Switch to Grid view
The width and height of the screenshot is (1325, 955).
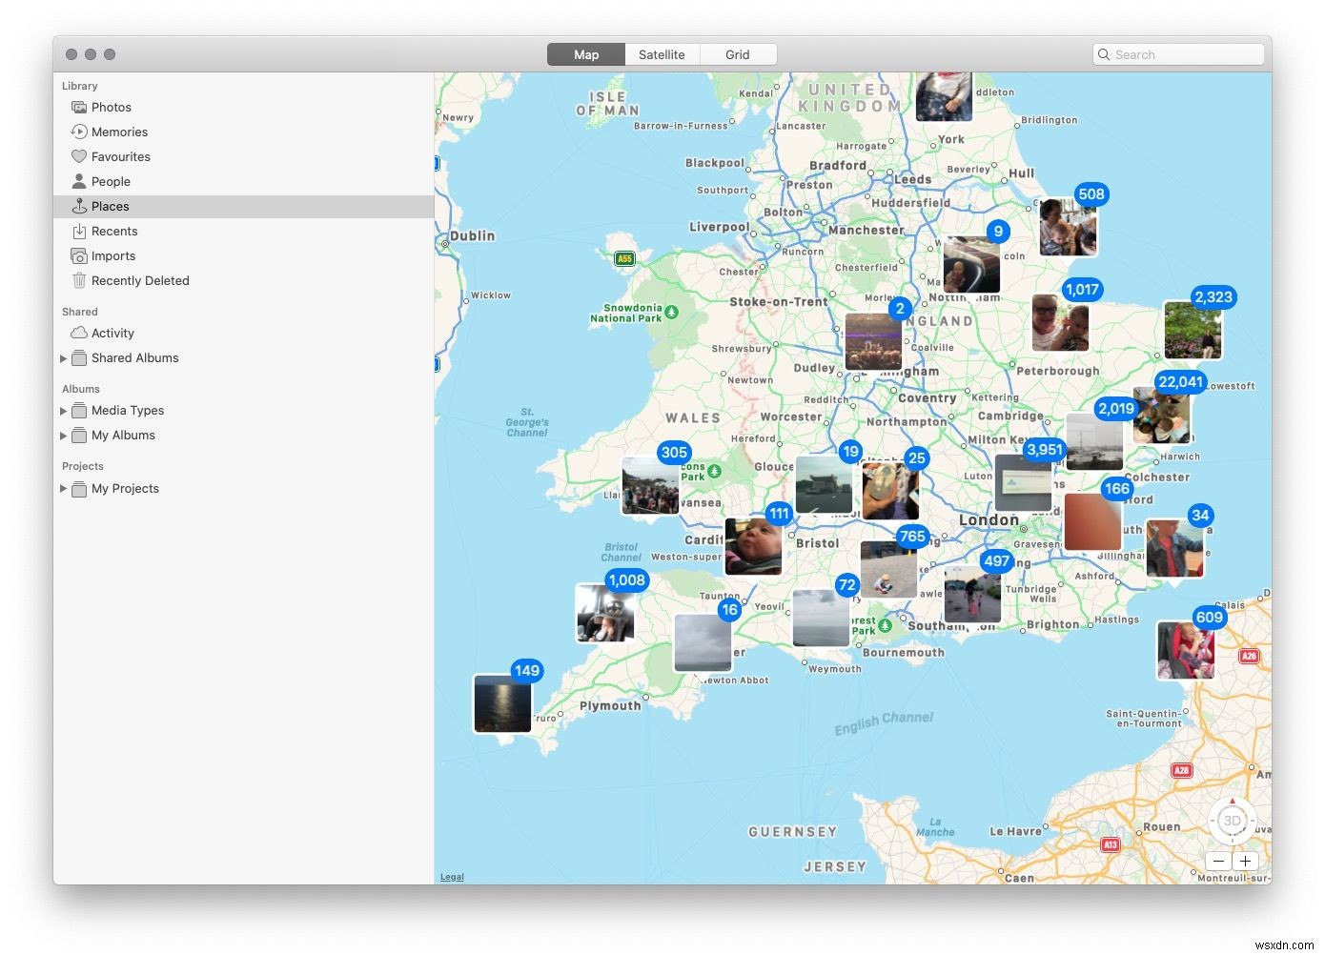737,54
